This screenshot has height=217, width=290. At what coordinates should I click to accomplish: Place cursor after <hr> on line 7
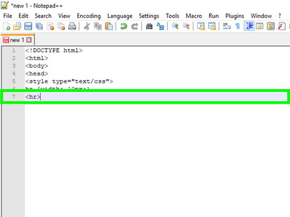tap(41, 97)
